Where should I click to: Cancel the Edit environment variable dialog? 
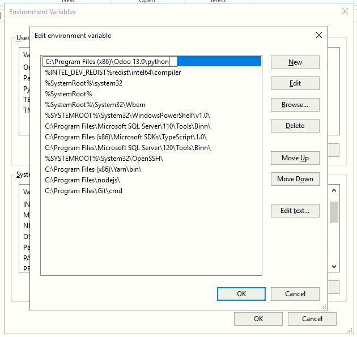click(x=295, y=293)
